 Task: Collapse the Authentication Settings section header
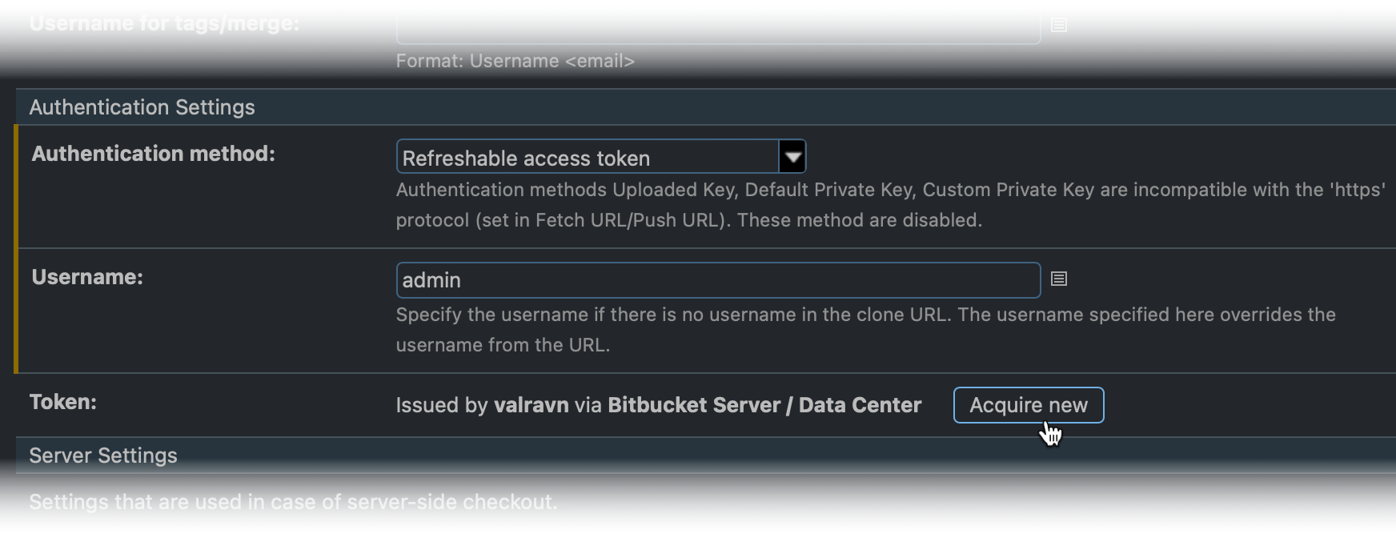pos(142,107)
